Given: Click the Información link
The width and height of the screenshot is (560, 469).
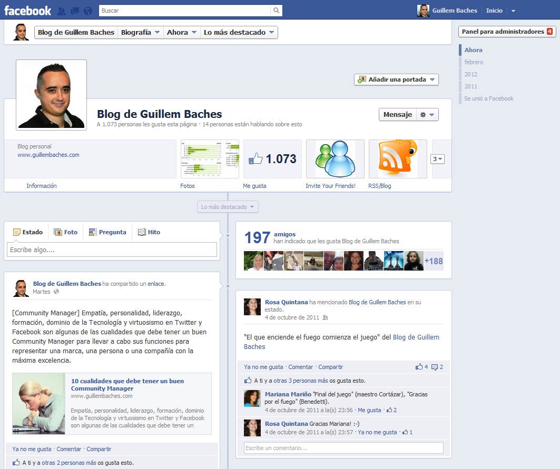Looking at the screenshot, I should click(x=42, y=186).
